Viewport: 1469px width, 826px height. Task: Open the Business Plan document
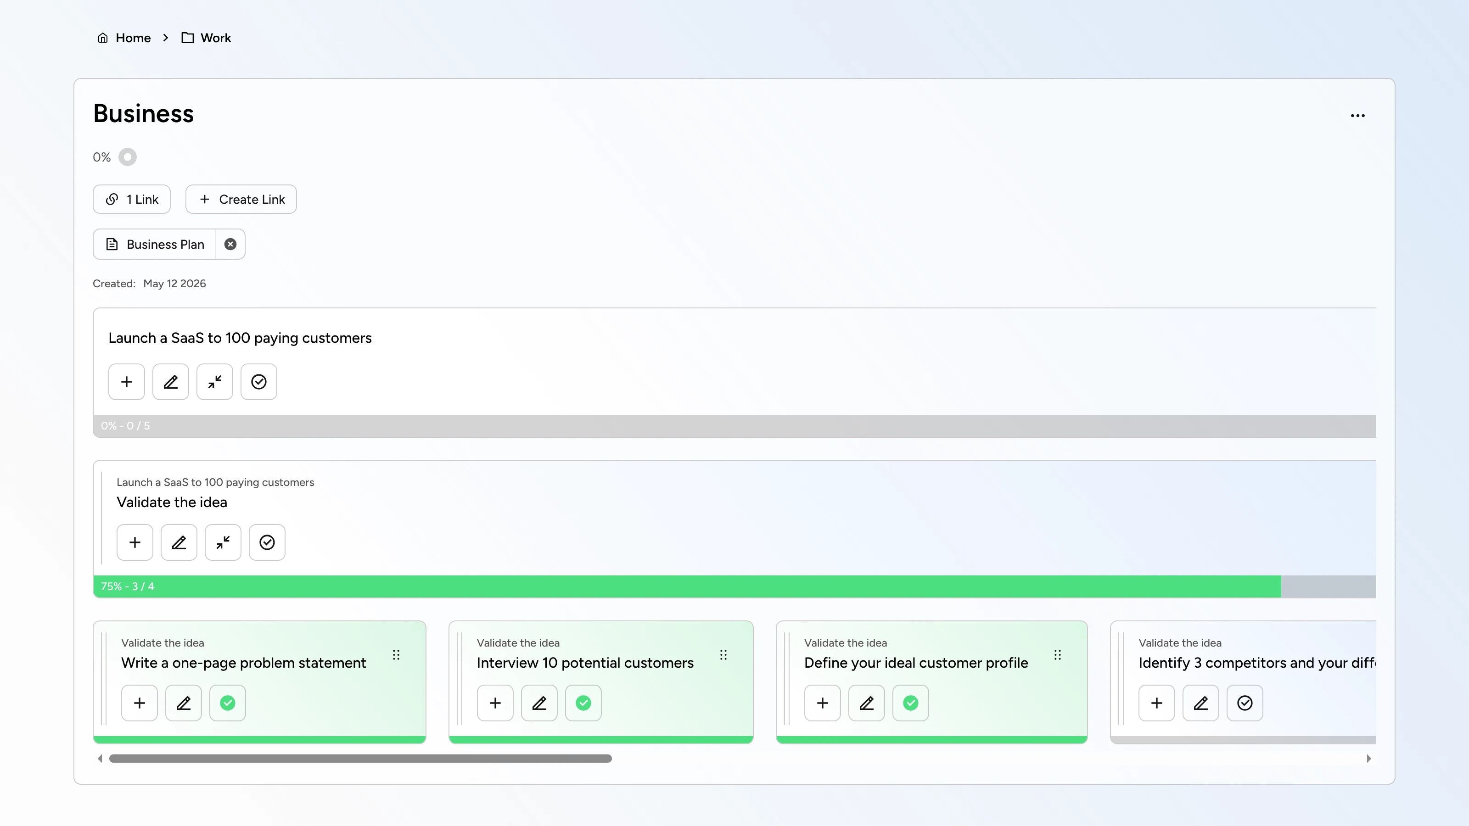[155, 244]
